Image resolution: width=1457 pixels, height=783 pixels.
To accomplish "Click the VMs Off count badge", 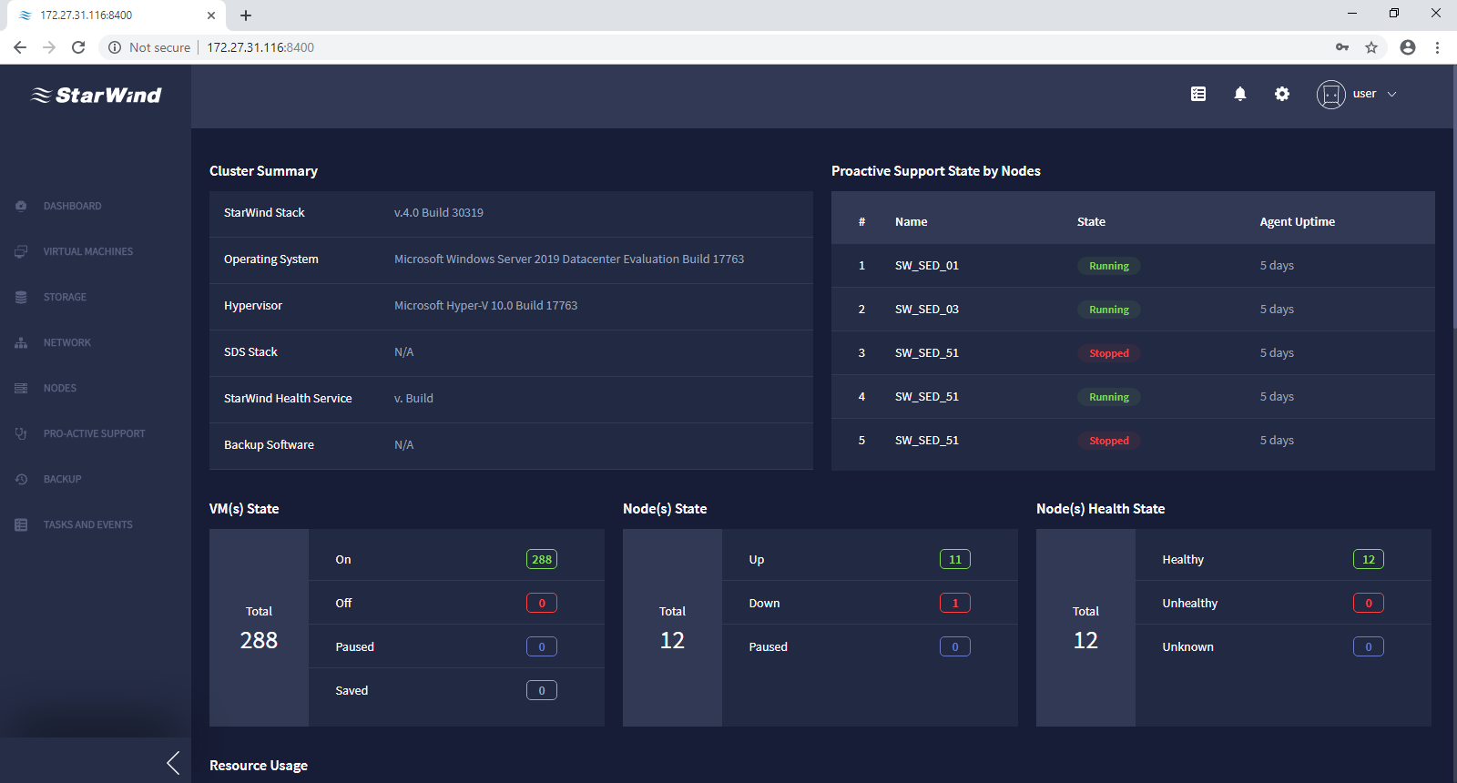I will 542,603.
